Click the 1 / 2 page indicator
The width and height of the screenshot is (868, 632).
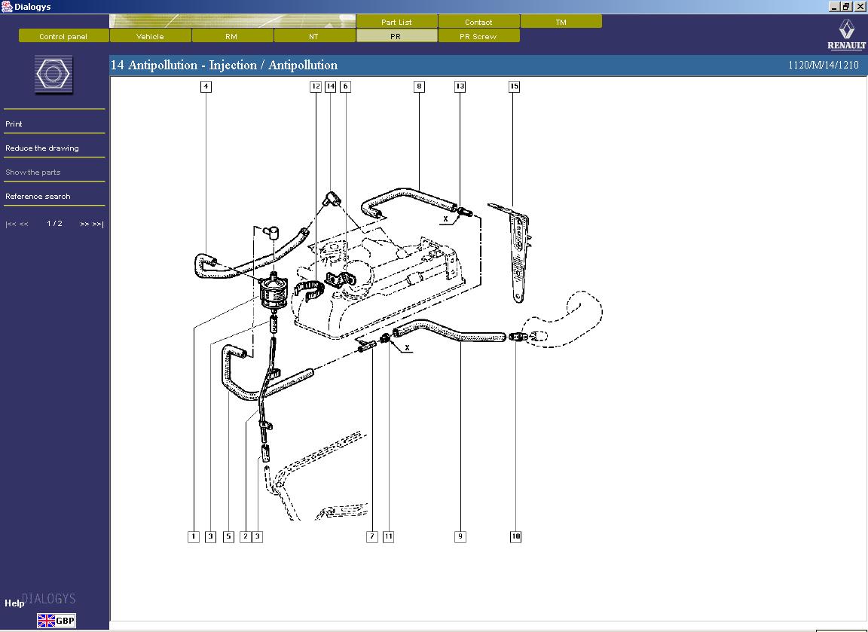(x=54, y=224)
